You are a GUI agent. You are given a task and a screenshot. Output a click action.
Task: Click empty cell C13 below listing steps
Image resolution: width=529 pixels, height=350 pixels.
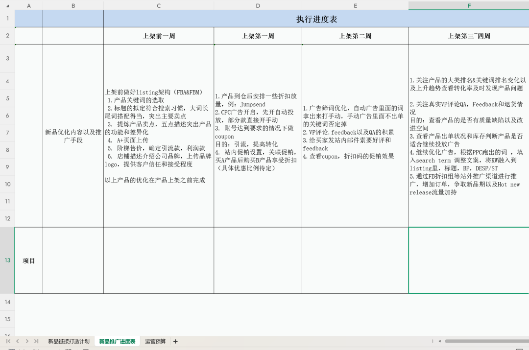159,260
